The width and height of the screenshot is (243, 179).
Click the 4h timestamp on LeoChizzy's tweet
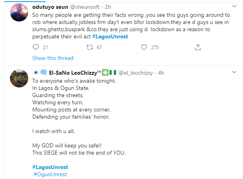coord(161,73)
